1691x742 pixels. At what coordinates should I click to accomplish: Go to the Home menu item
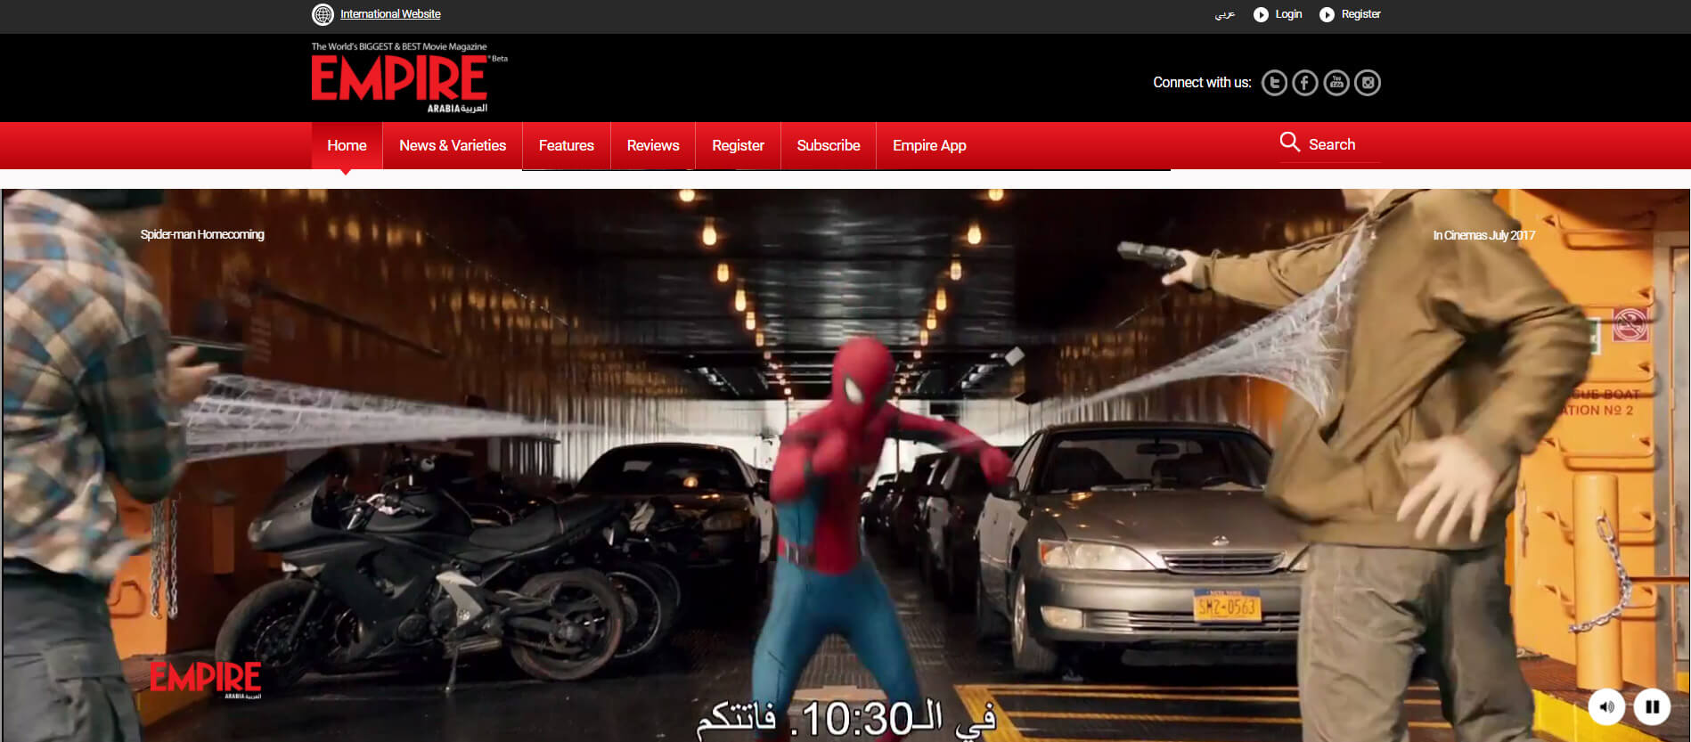click(x=347, y=145)
